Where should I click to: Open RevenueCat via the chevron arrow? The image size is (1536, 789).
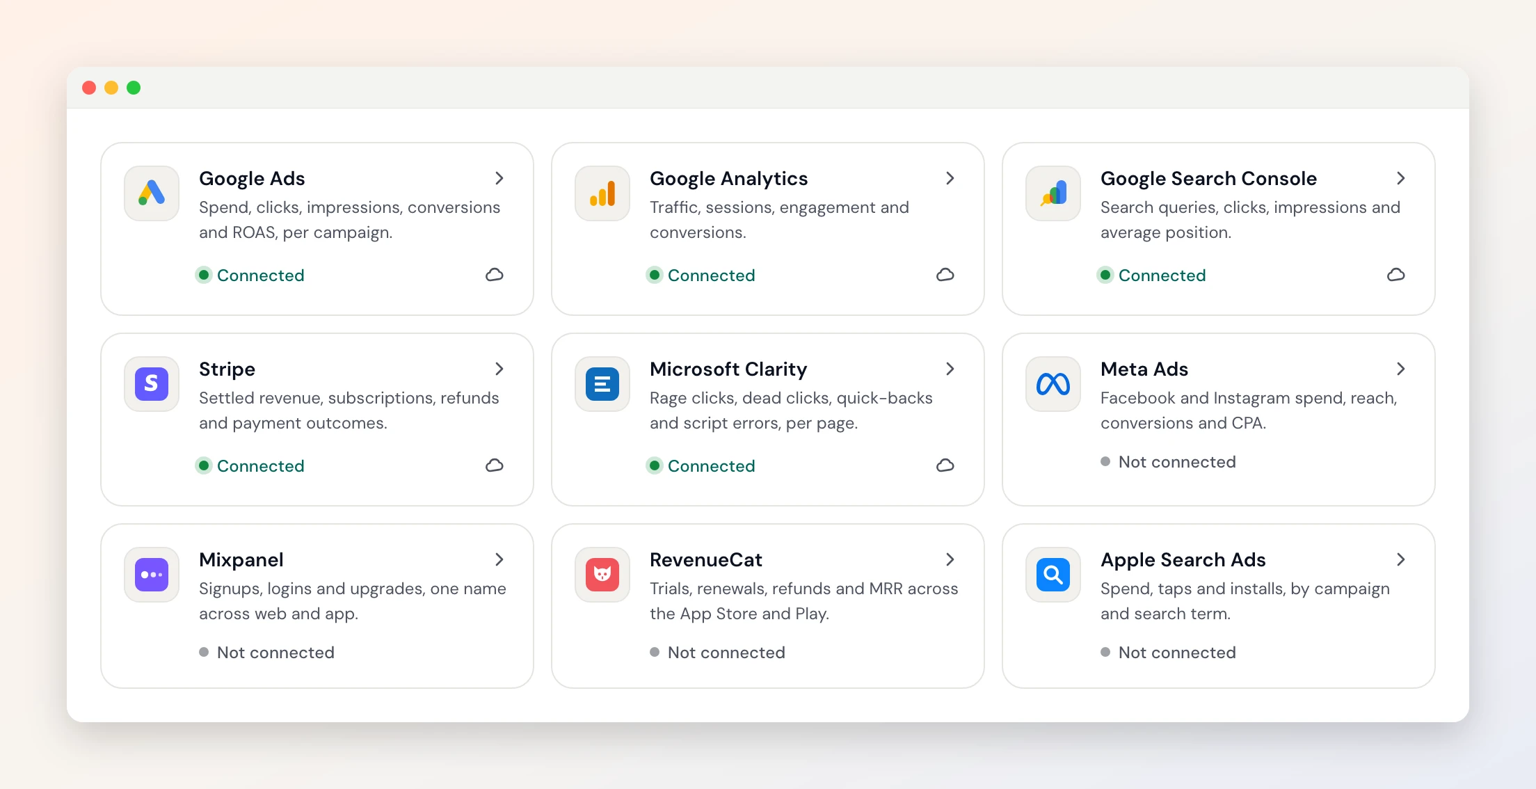point(950,559)
